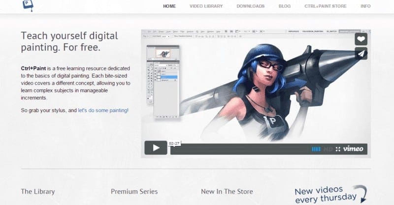Follow the "let's do some painting!" link
This screenshot has width=394, height=205.
tap(103, 111)
